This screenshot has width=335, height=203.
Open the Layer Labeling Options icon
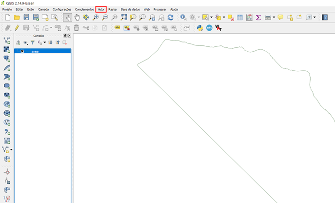[x=118, y=27]
